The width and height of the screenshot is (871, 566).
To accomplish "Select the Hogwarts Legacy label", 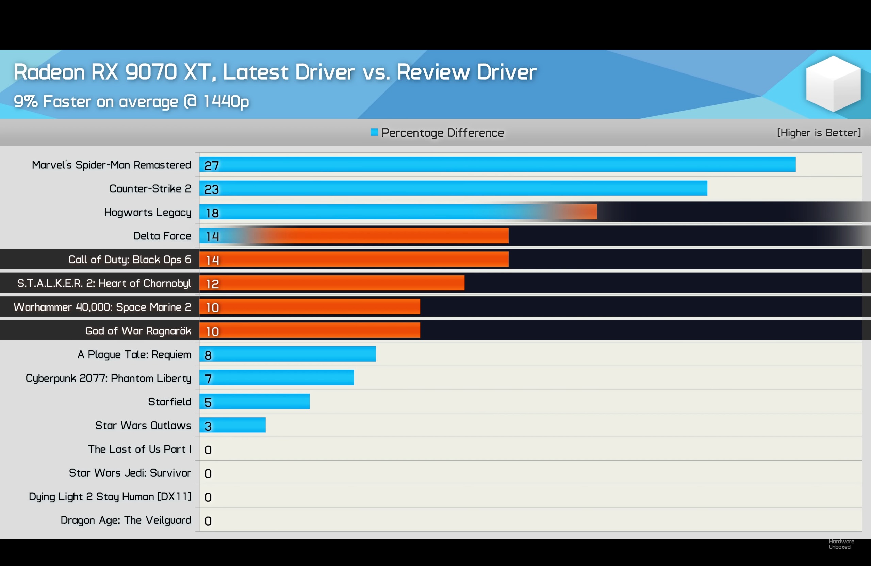I will click(147, 213).
